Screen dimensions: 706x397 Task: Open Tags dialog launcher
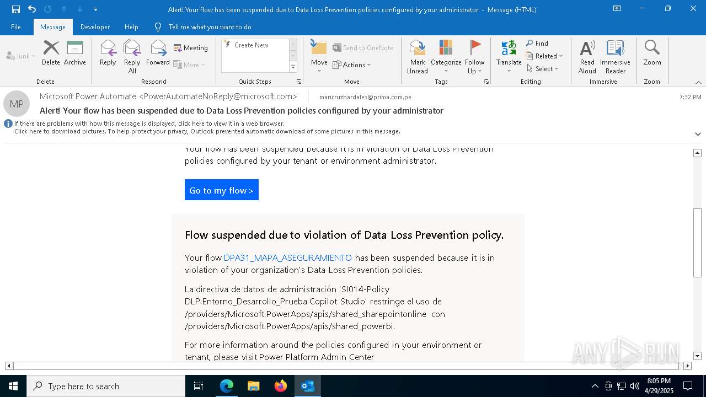click(x=486, y=82)
